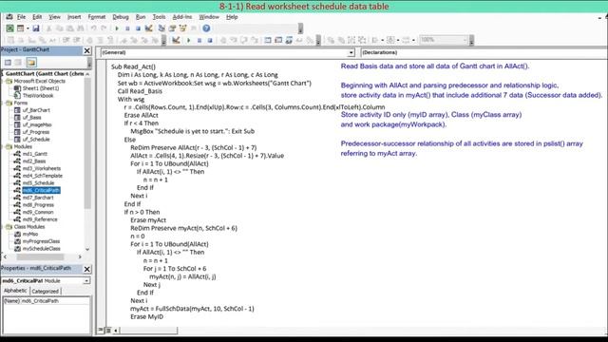Save the project with the Save icon

point(36,28)
